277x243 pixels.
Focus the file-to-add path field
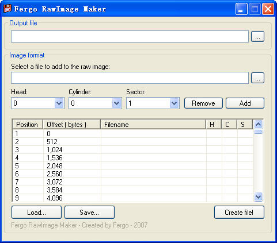click(130, 78)
